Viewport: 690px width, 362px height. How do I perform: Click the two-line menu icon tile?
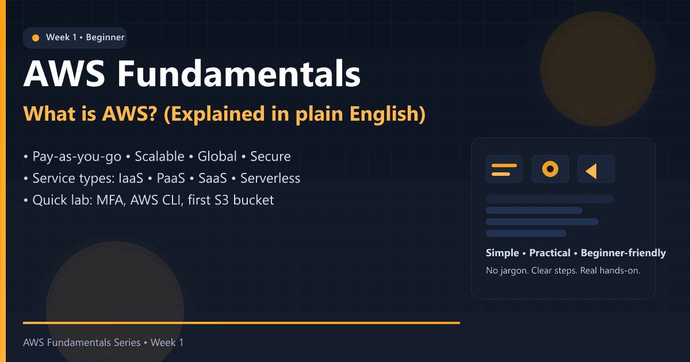(504, 170)
